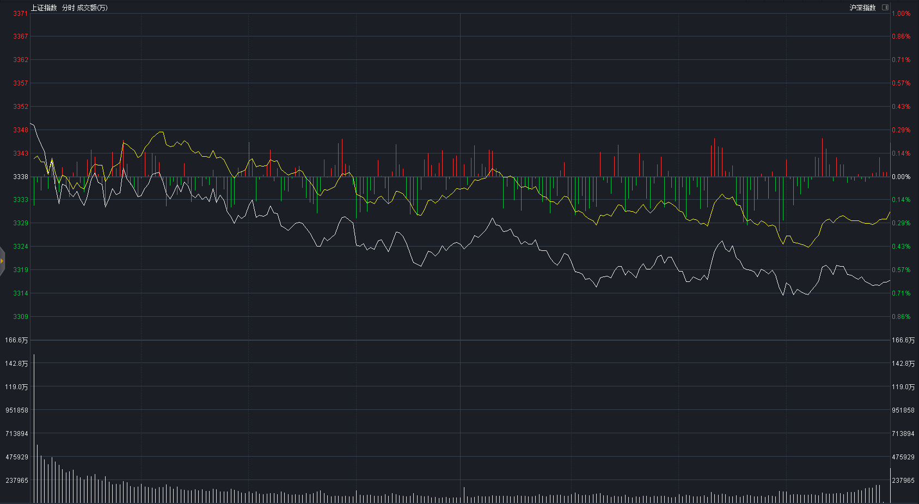The height and width of the screenshot is (504, 919).
Task: Click the left 951858 volume axis label
Action: click(17, 410)
